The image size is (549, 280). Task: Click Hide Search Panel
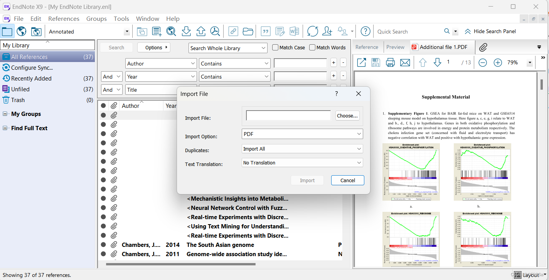[x=490, y=31]
